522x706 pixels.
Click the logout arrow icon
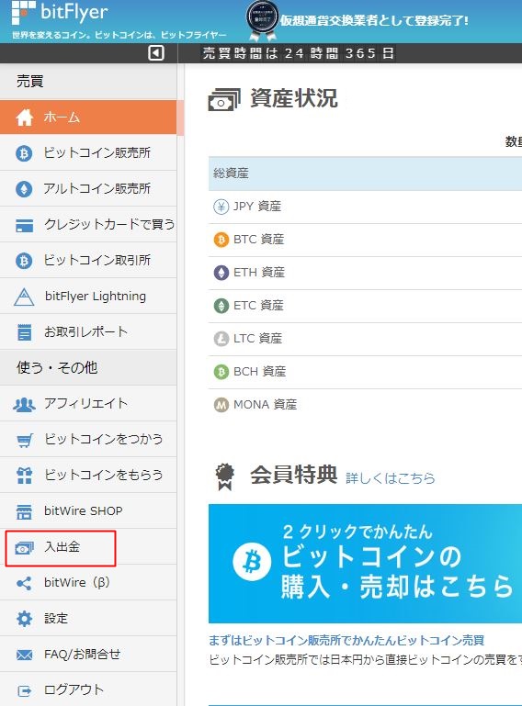pos(24,690)
